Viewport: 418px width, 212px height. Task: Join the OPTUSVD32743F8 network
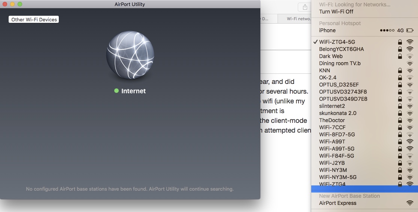[x=365, y=92]
